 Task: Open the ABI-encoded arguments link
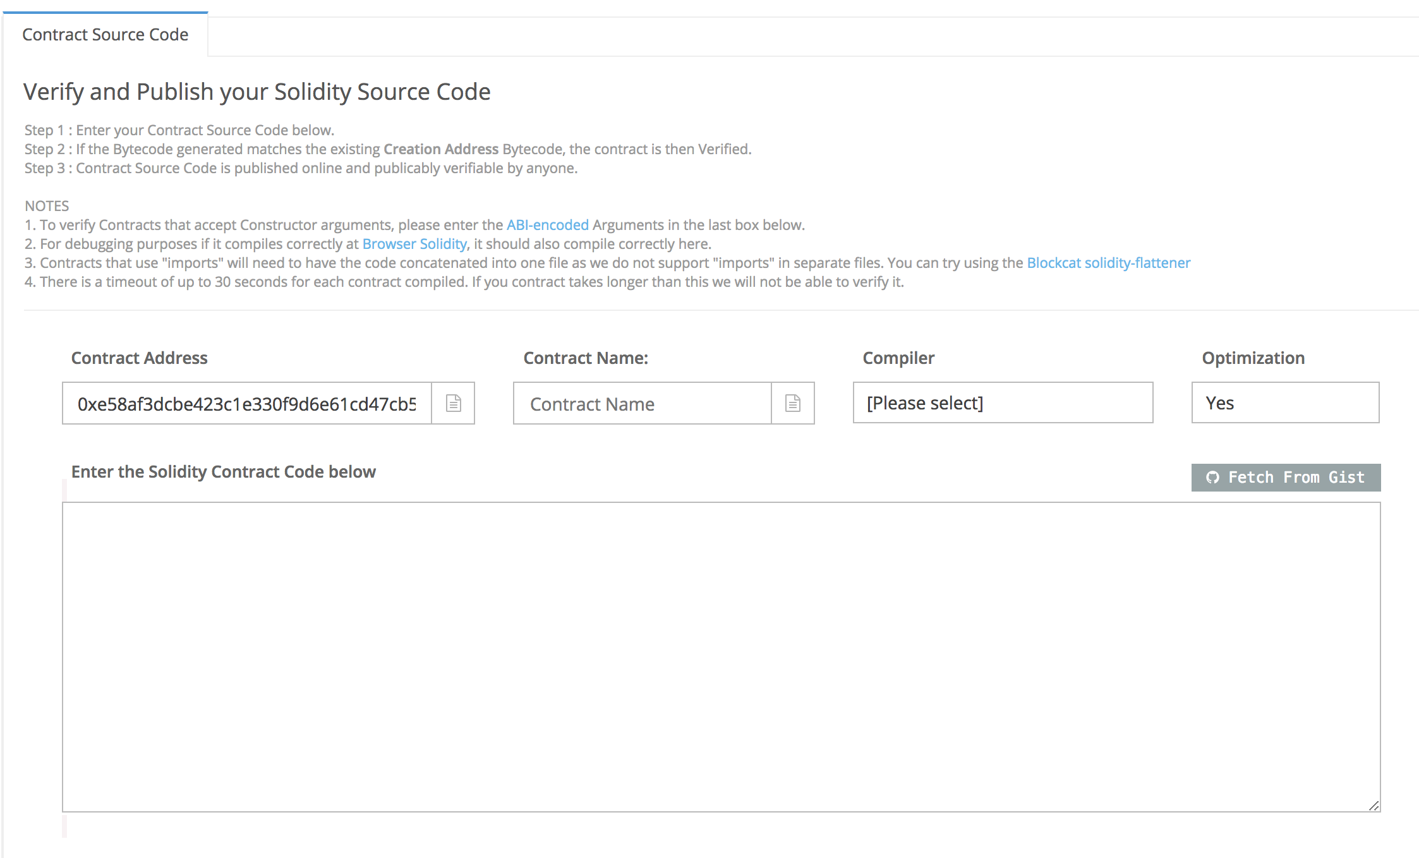(547, 225)
